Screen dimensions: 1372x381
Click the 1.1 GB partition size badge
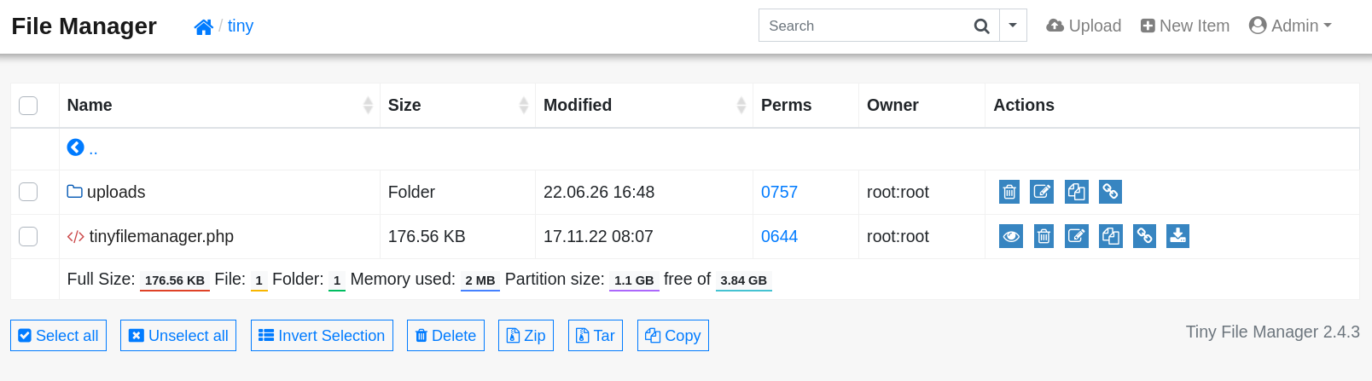pos(634,280)
